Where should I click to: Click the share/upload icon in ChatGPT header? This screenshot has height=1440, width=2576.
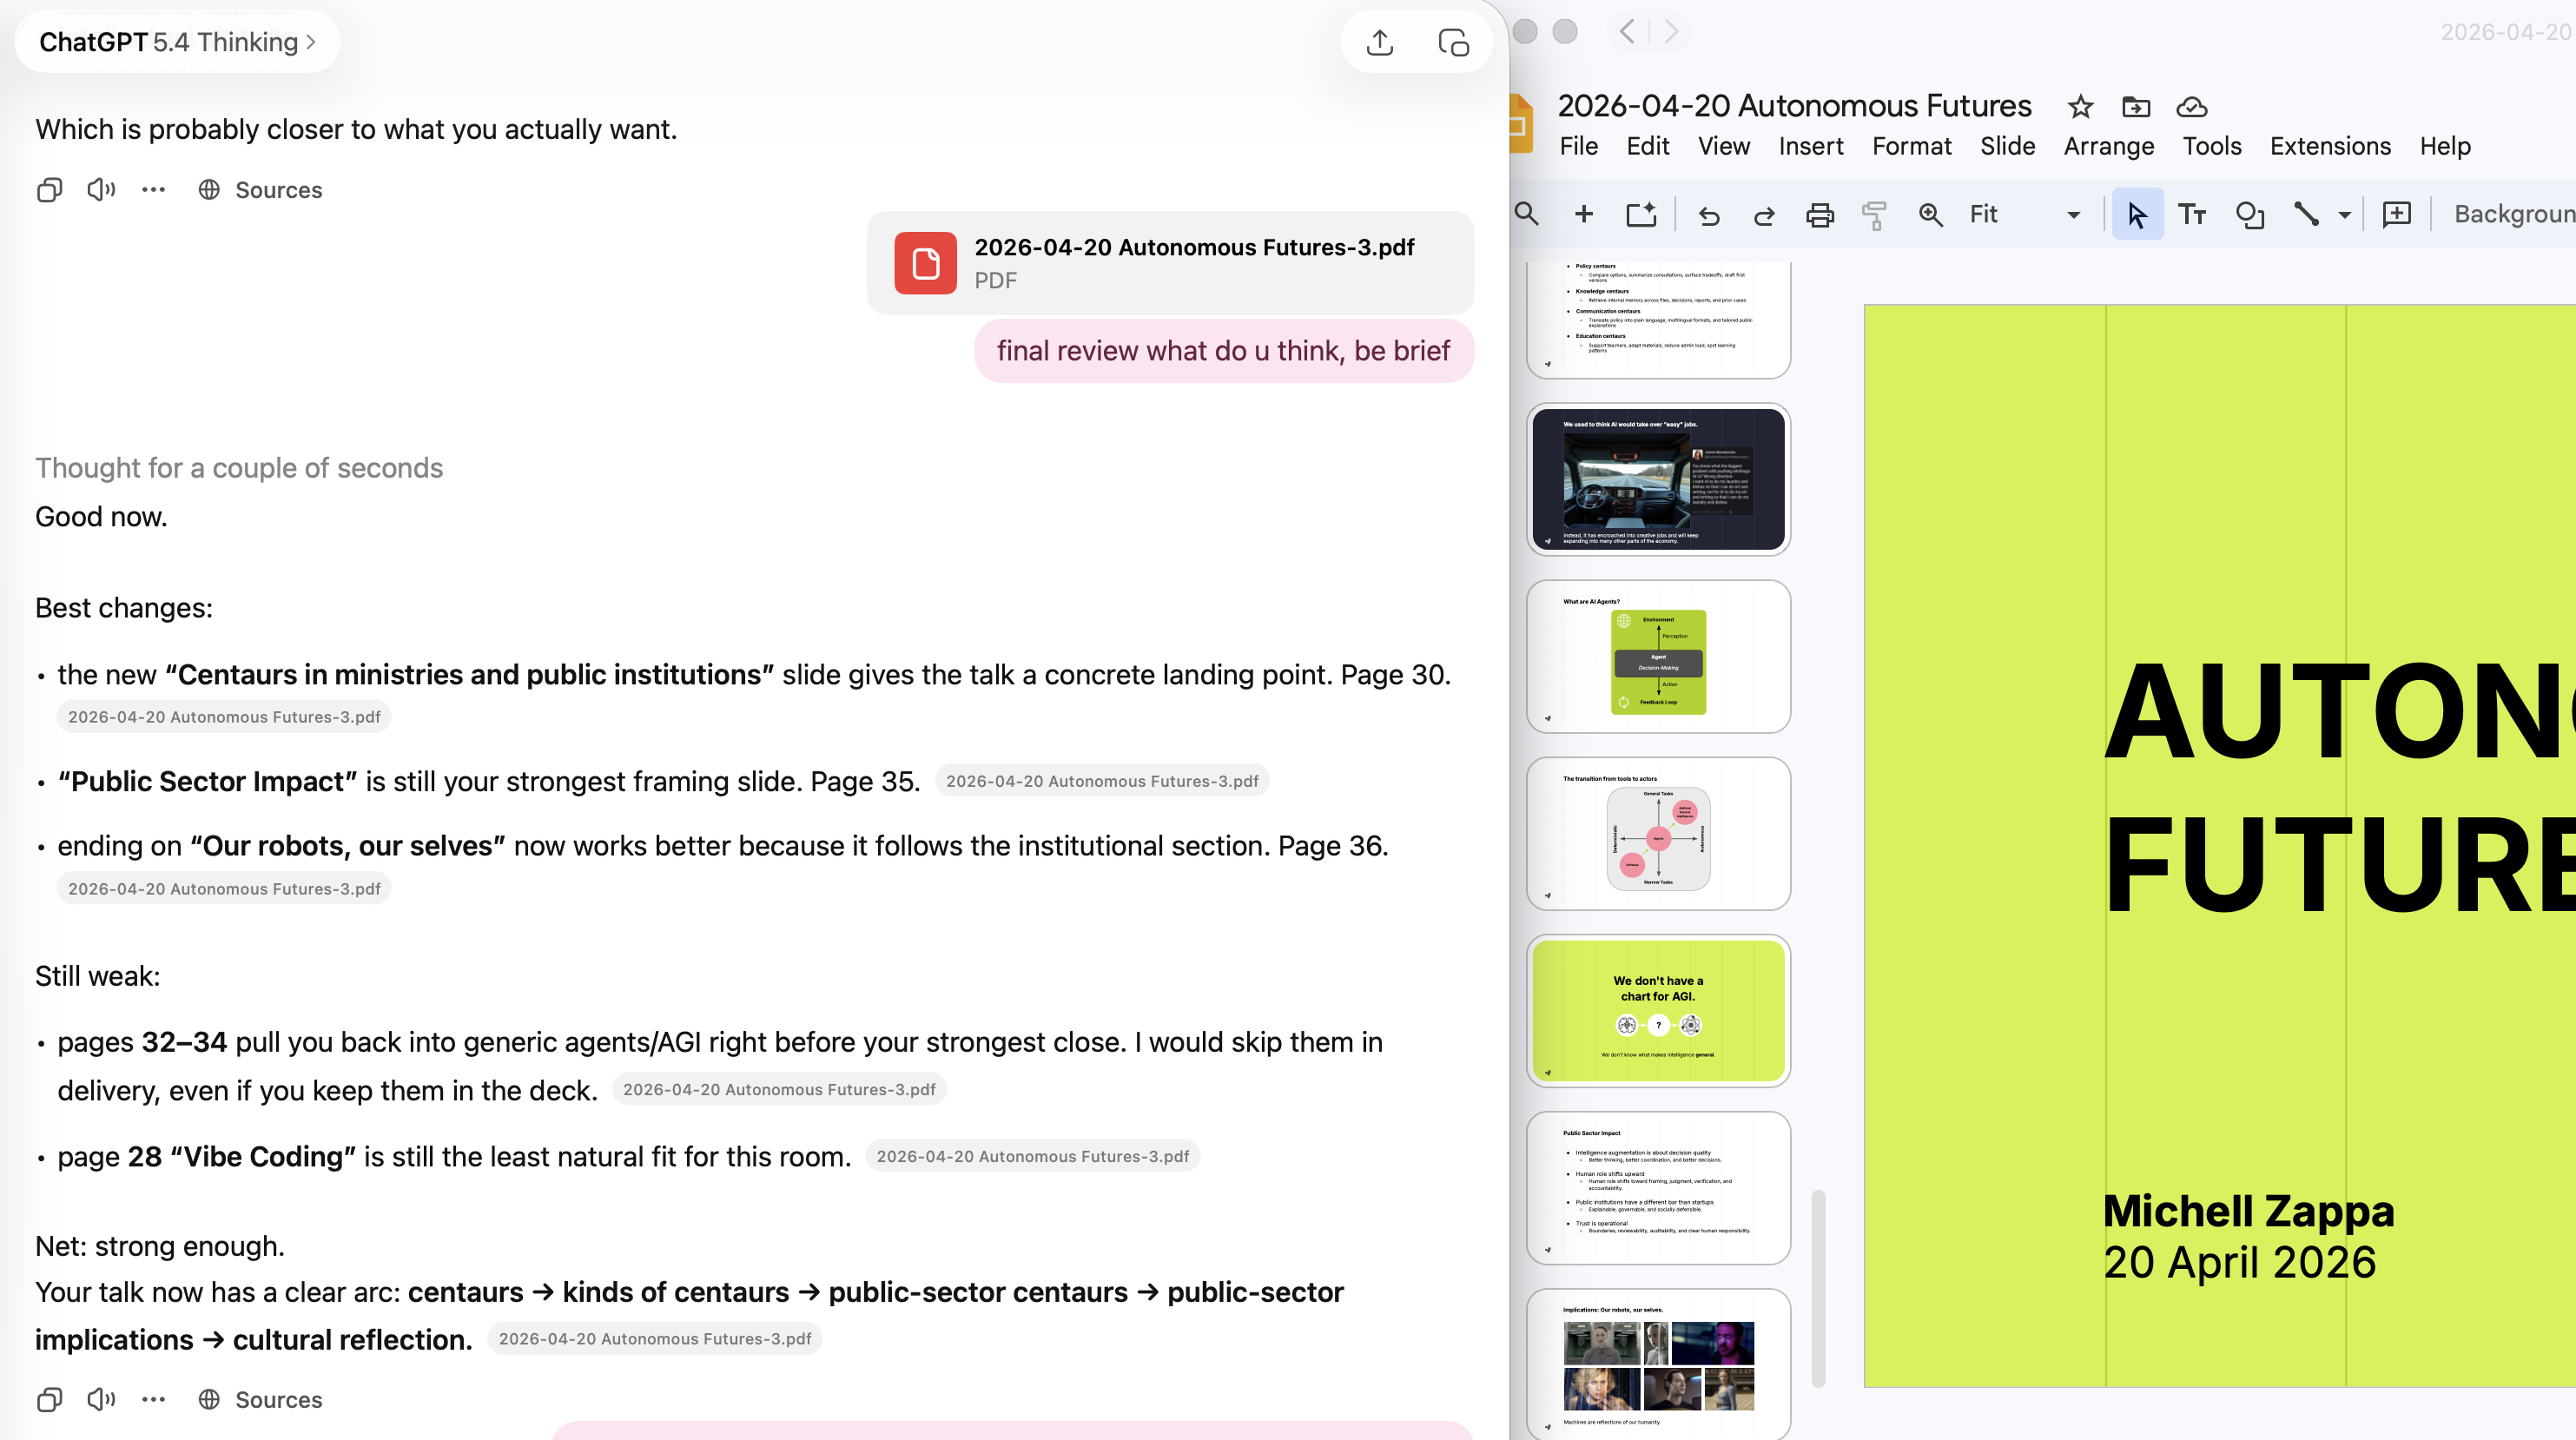pos(1380,42)
